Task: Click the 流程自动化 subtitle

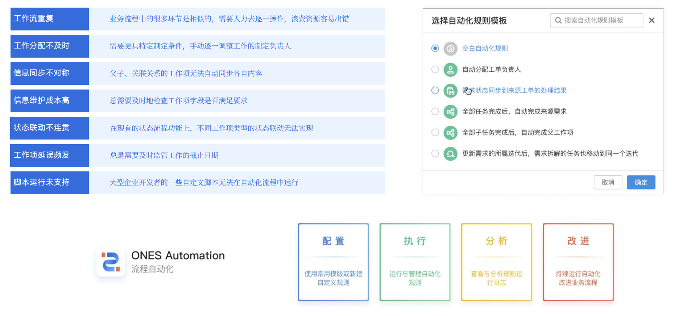Action: pos(152,269)
